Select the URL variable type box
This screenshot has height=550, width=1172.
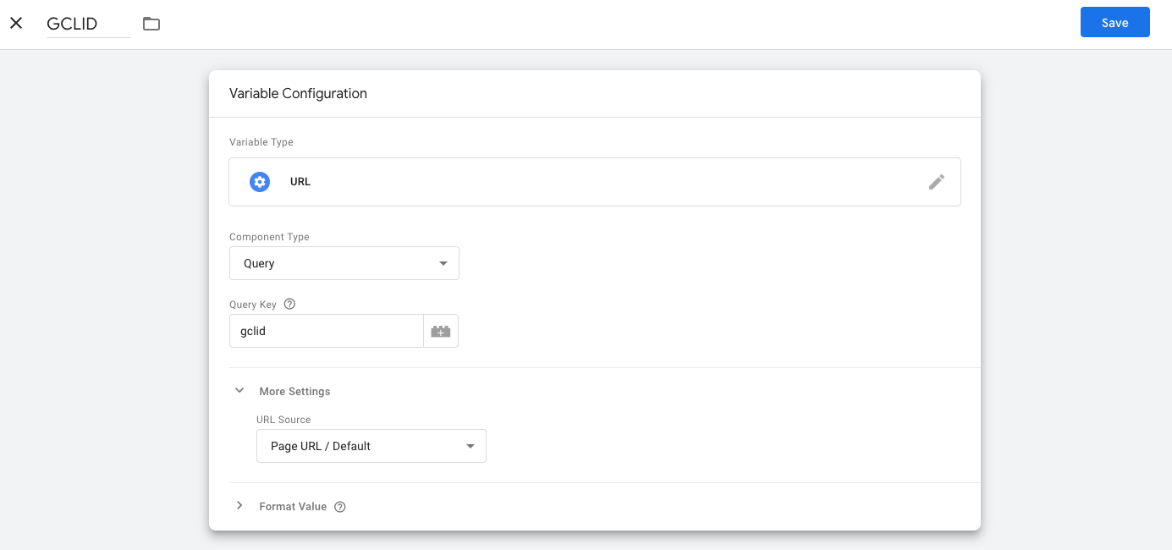[595, 182]
